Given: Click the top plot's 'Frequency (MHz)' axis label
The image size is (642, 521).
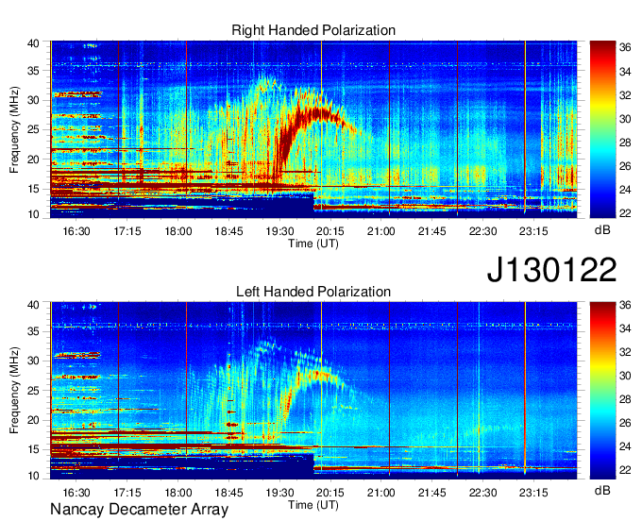Looking at the screenshot, I should (x=14, y=129).
